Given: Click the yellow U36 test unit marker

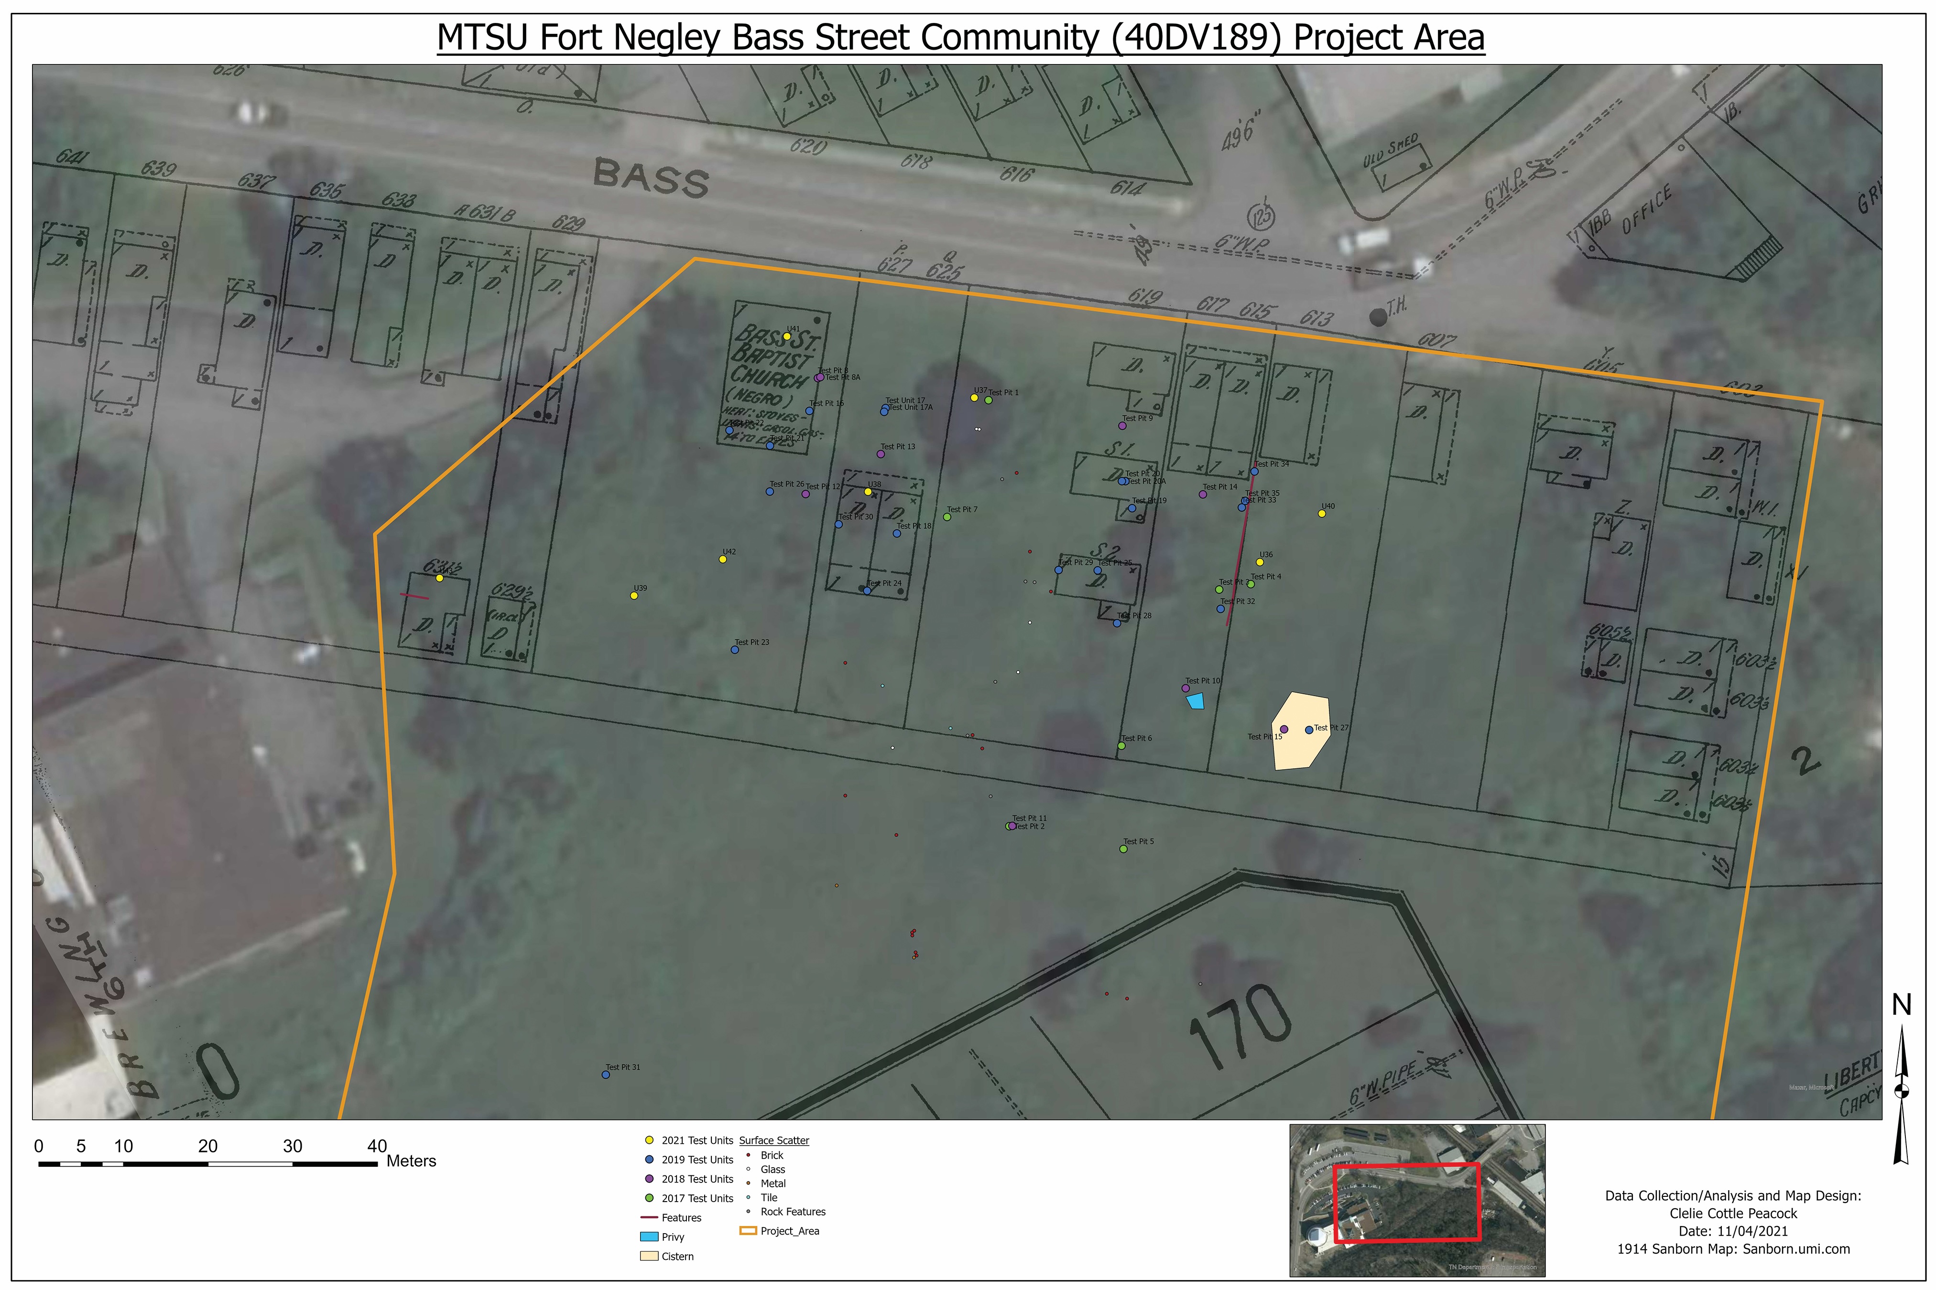Looking at the screenshot, I should click(1260, 562).
